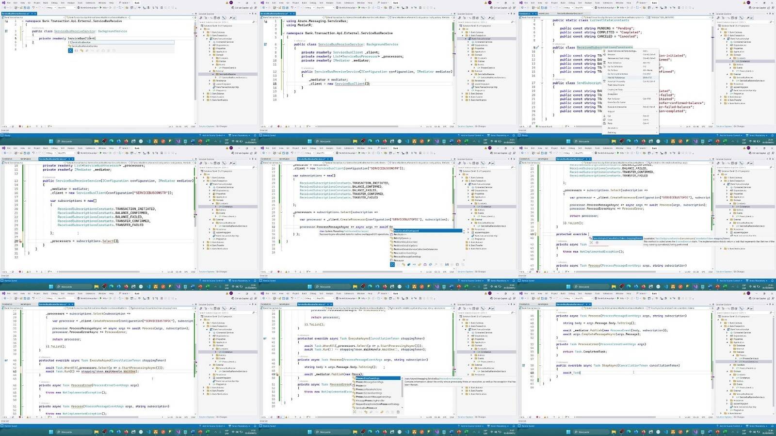Image resolution: width=776 pixels, height=436 pixels.
Task: Click Add to Source Control in top-right status bar
Action: (x=730, y=135)
